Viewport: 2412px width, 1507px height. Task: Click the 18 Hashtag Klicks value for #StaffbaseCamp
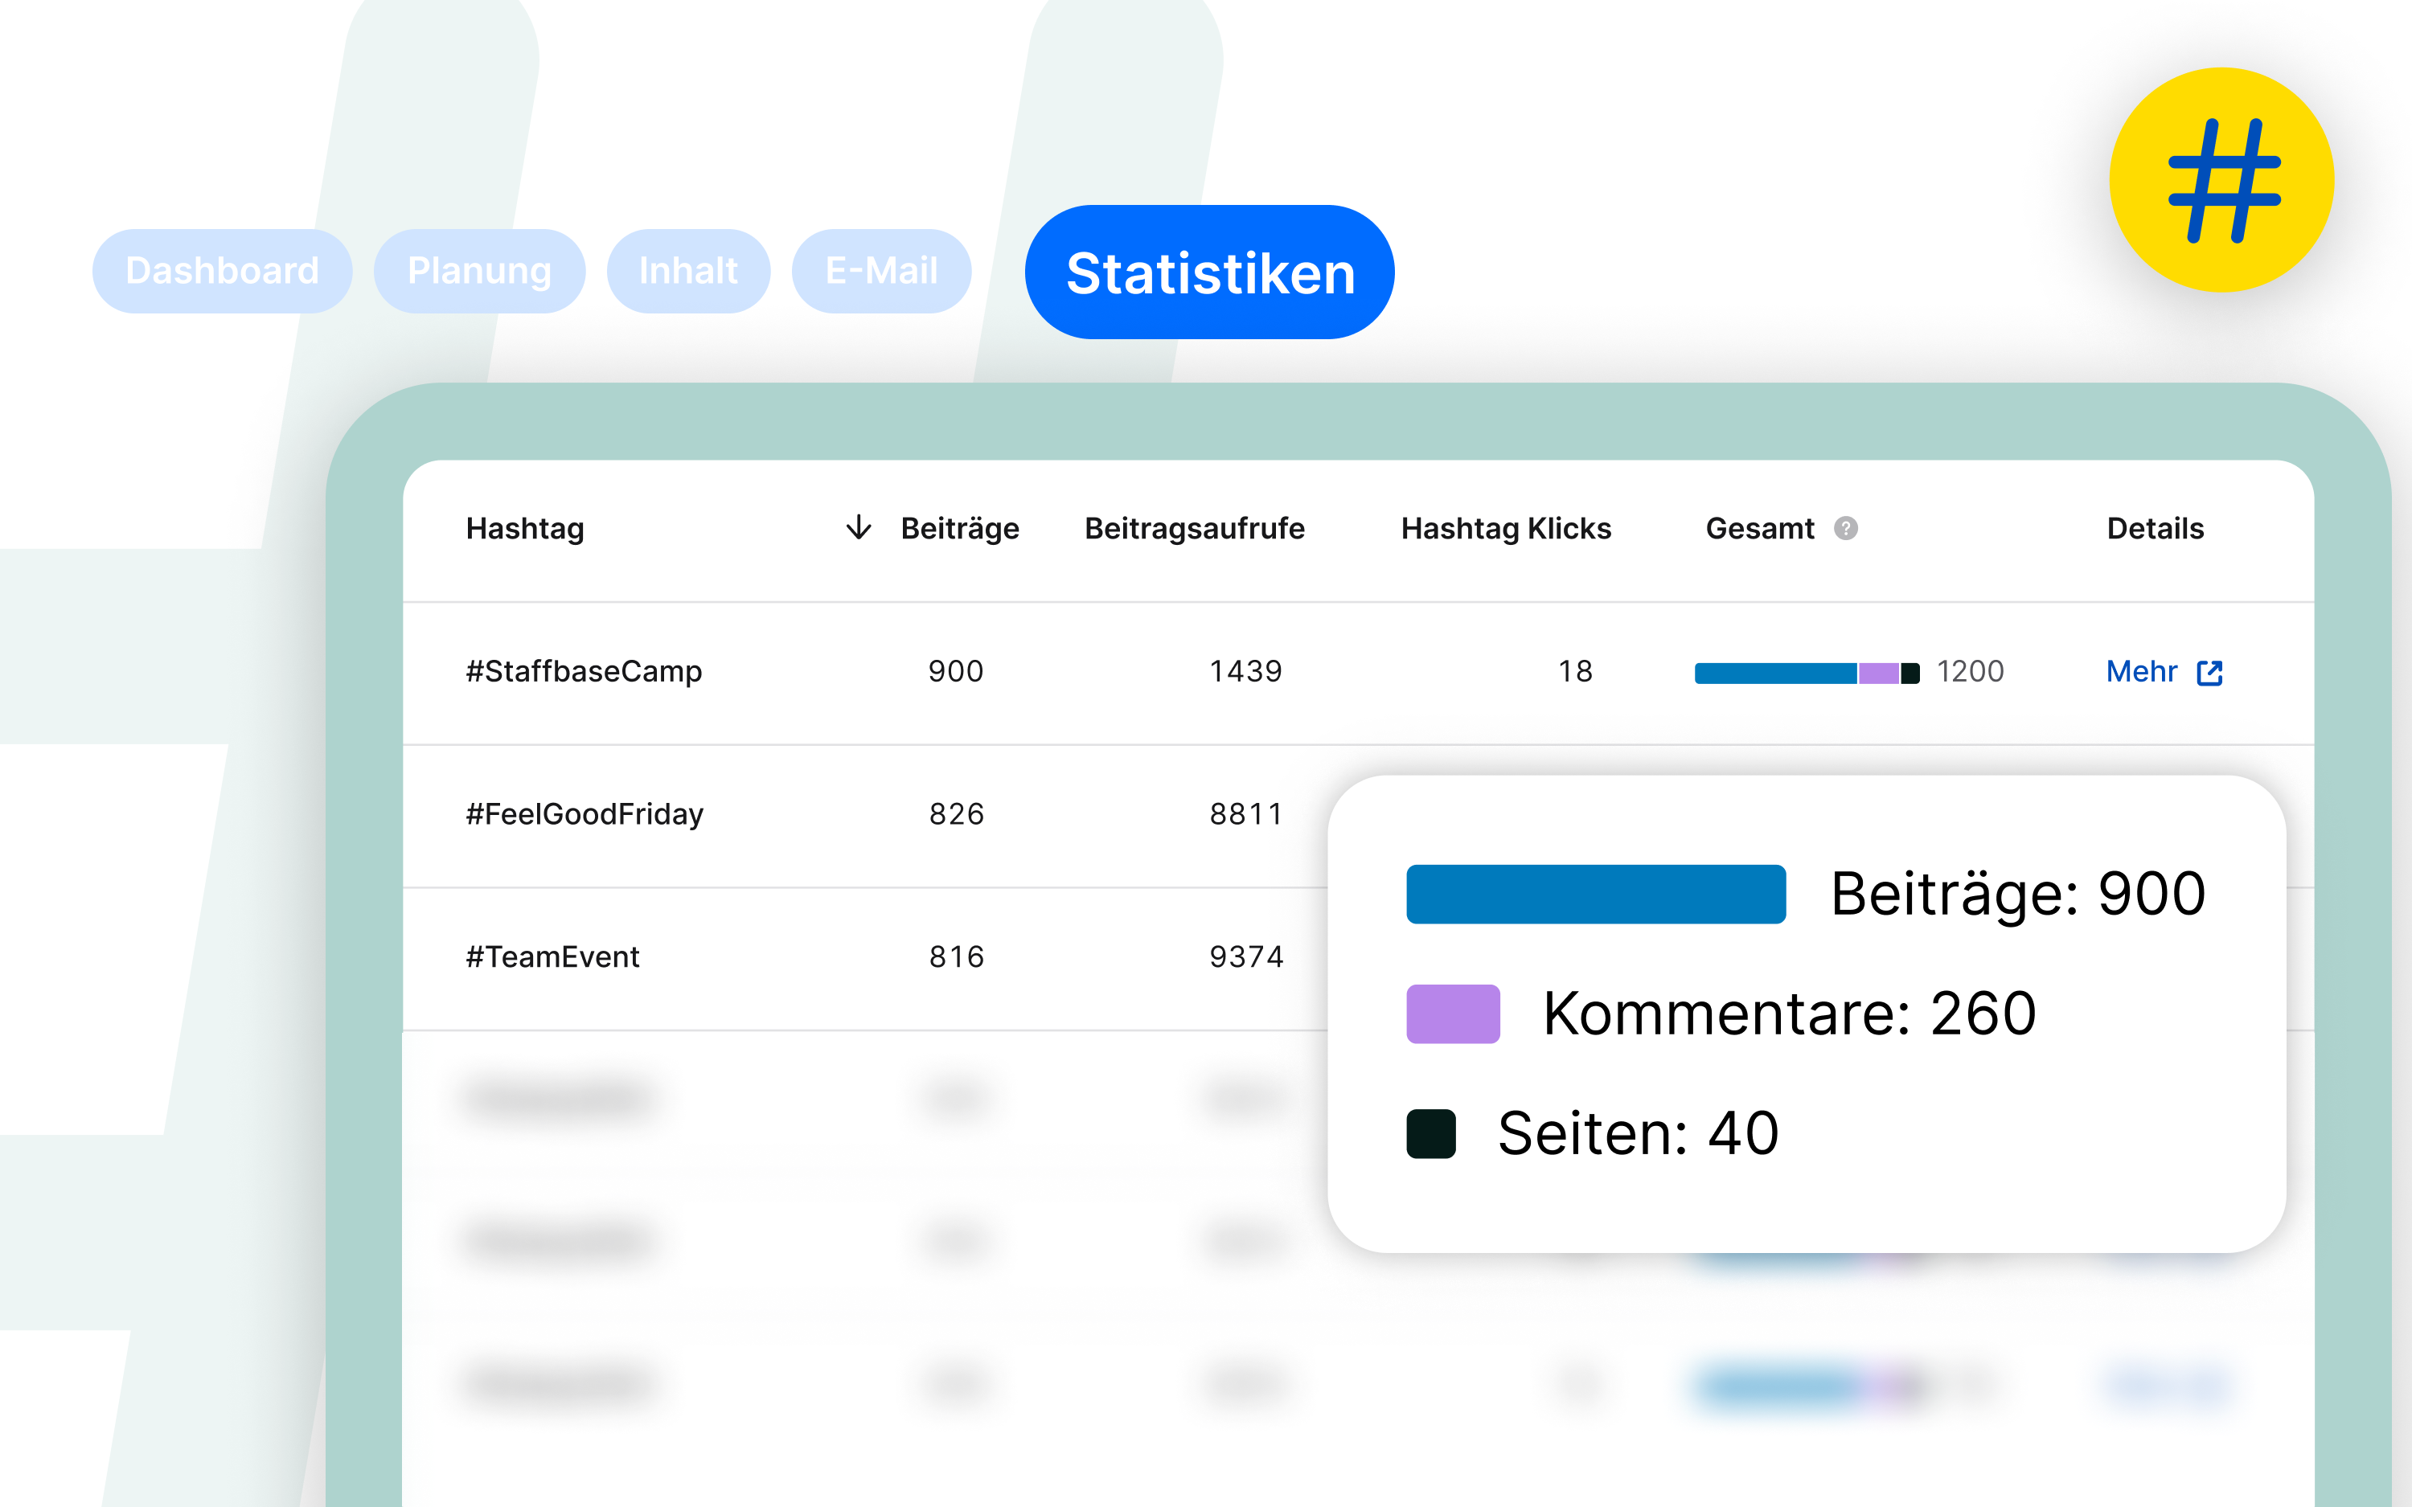pos(1576,672)
